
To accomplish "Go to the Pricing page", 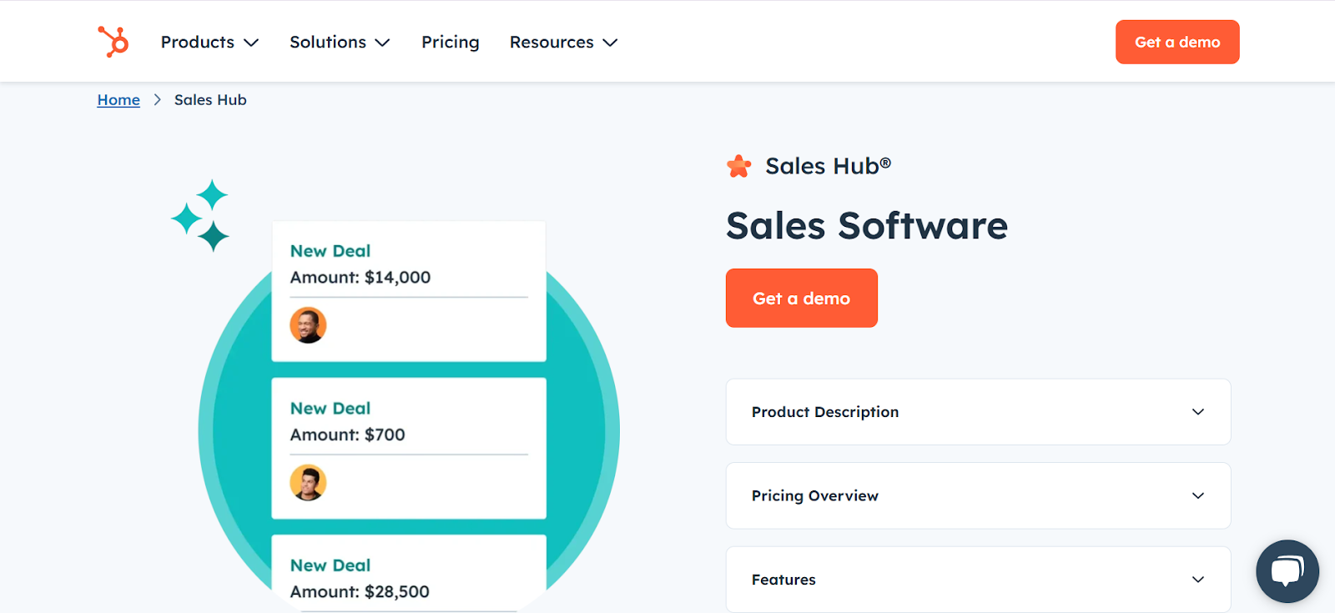I will click(x=451, y=42).
